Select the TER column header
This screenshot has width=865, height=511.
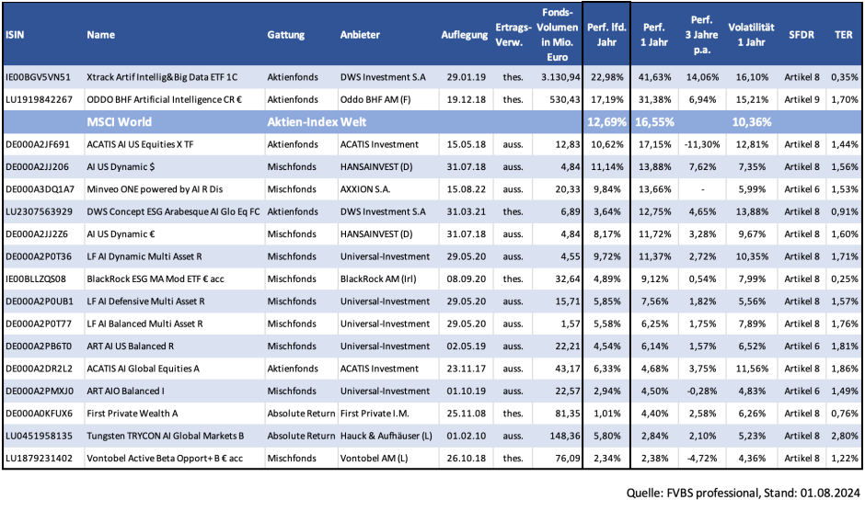[843, 34]
